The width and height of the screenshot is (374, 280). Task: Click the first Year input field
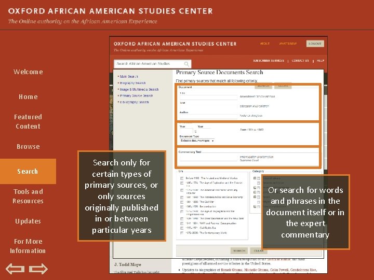(186, 131)
